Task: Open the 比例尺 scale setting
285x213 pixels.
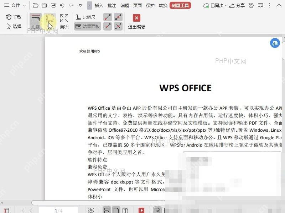Action: click(85, 17)
